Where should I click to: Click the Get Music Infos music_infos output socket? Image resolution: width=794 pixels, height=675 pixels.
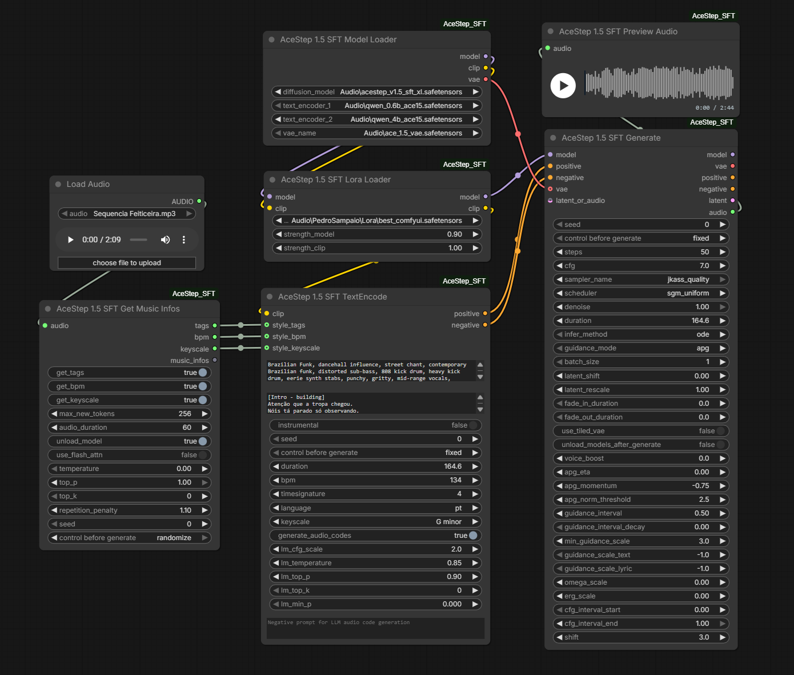[x=215, y=360]
